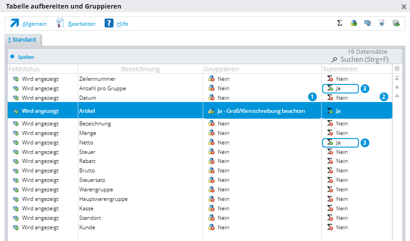Toggle Summieren 'Nein' for the Steuer row
410x241 pixels.
pyautogui.click(x=342, y=152)
